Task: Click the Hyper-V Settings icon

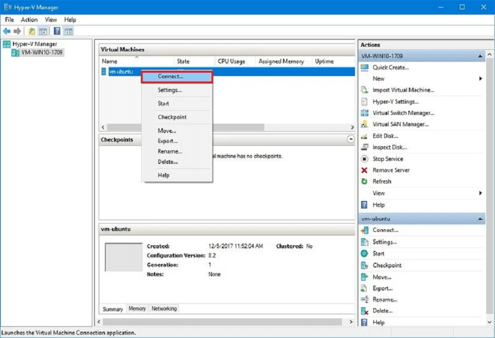Action: pos(365,102)
